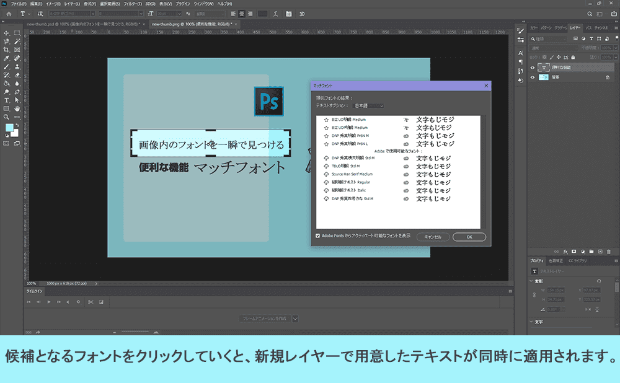Select the Crop tool

tap(5, 50)
